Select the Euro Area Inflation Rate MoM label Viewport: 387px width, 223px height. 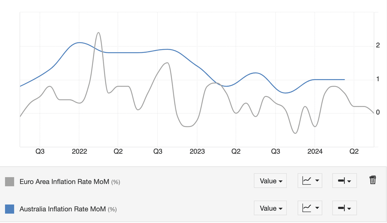click(64, 182)
